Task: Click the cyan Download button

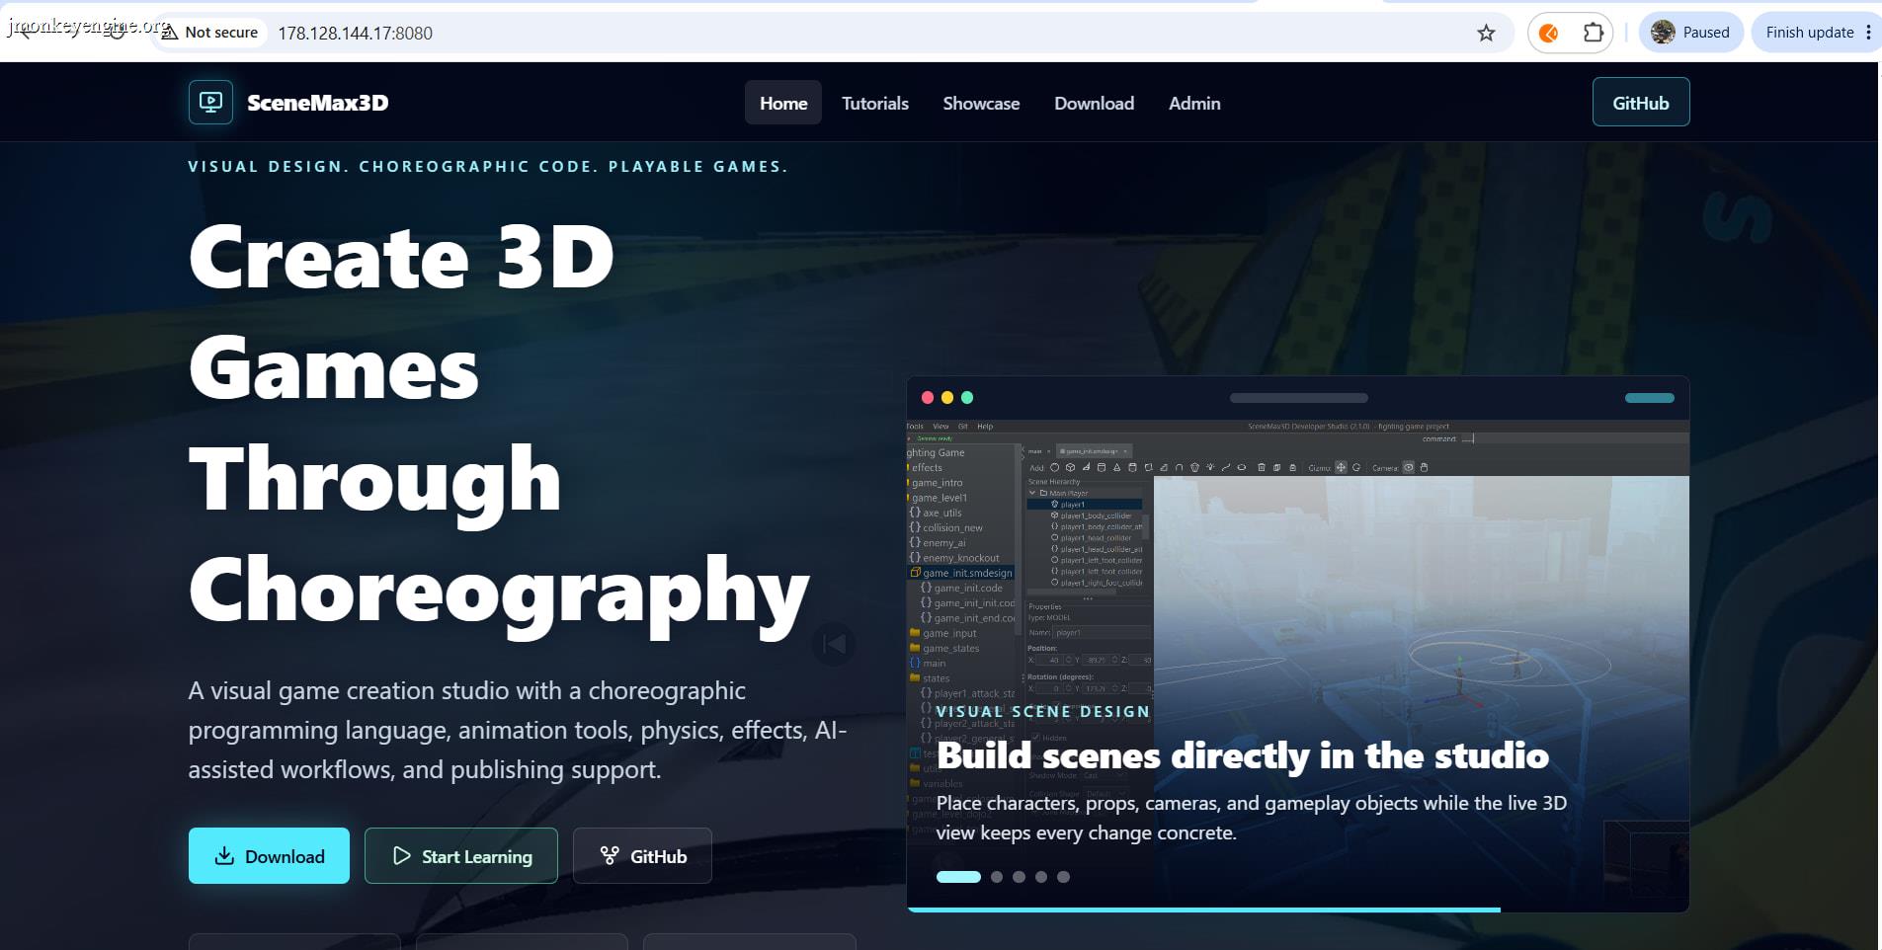Action: coord(269,855)
